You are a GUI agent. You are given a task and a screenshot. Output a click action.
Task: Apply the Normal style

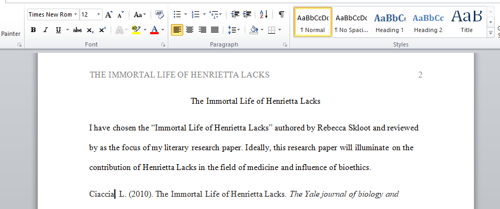pyautogui.click(x=313, y=22)
